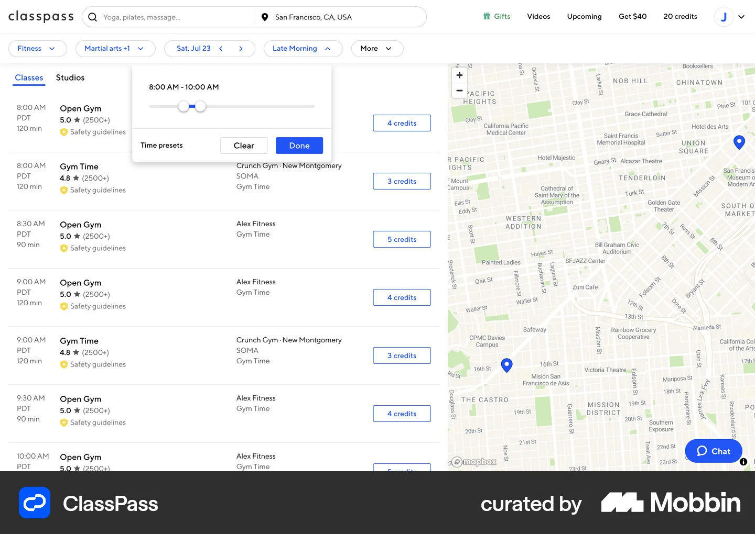Open the 9:00 AM Gym Time class title
The width and height of the screenshot is (755, 534).
(x=79, y=341)
